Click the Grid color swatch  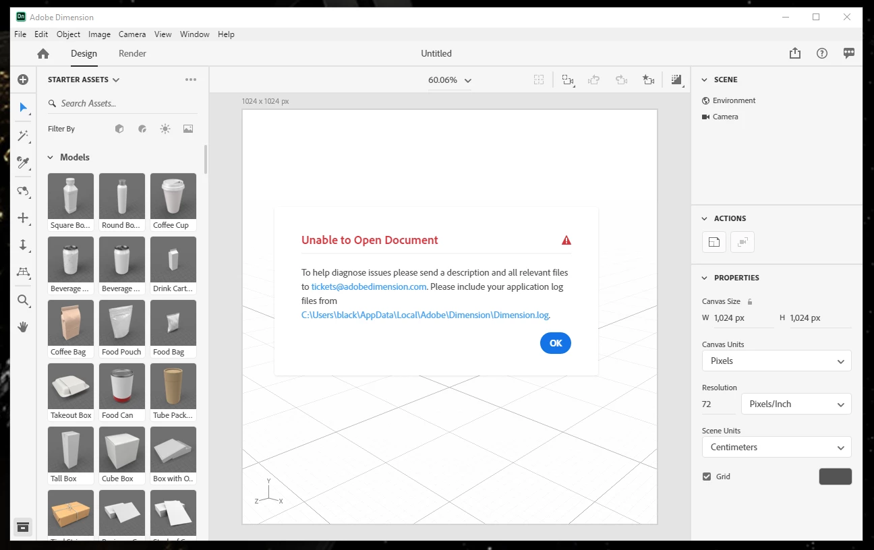(836, 477)
